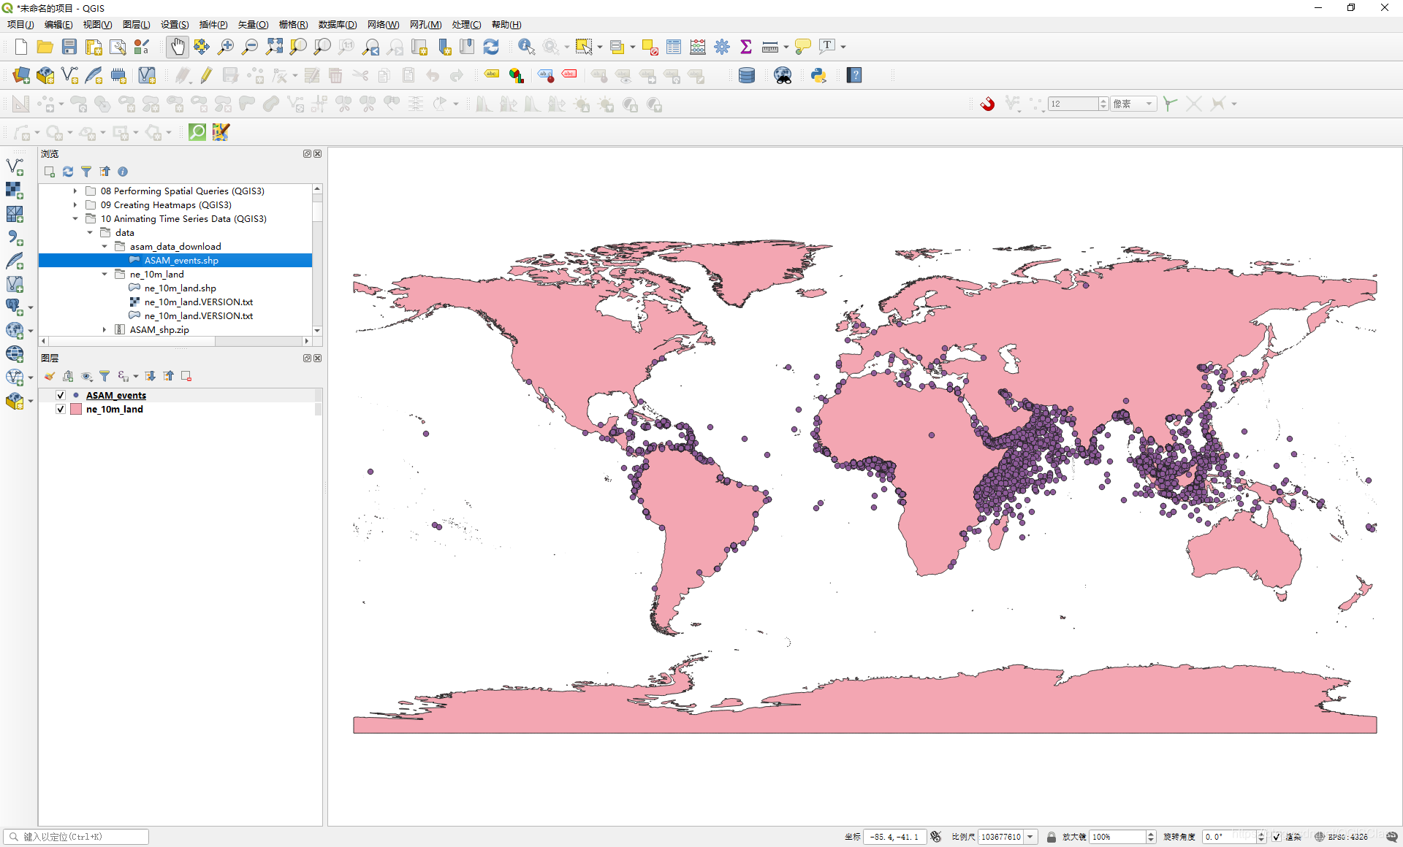Open the 编辑 menu
Screen dimensions: 1403x847
pos(58,24)
